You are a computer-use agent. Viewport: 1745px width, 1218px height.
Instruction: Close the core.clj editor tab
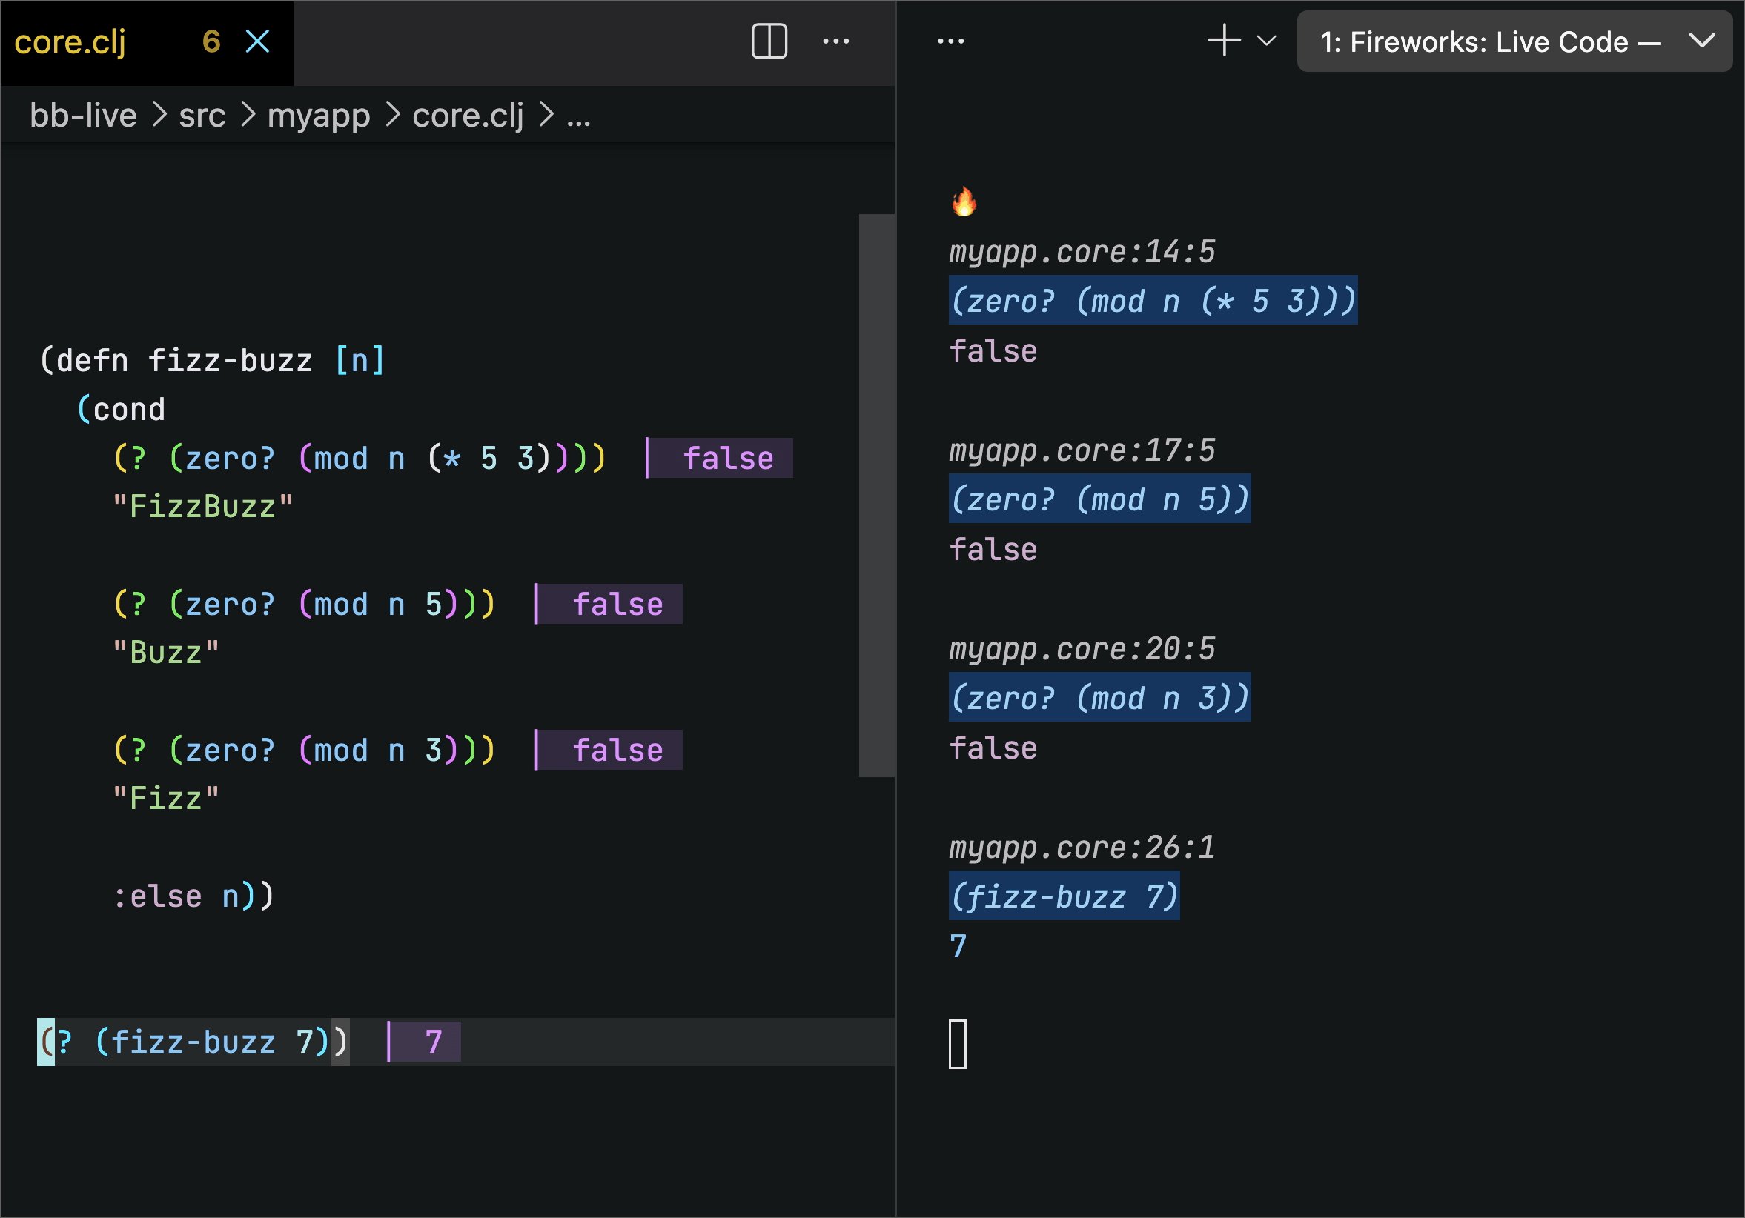(258, 41)
